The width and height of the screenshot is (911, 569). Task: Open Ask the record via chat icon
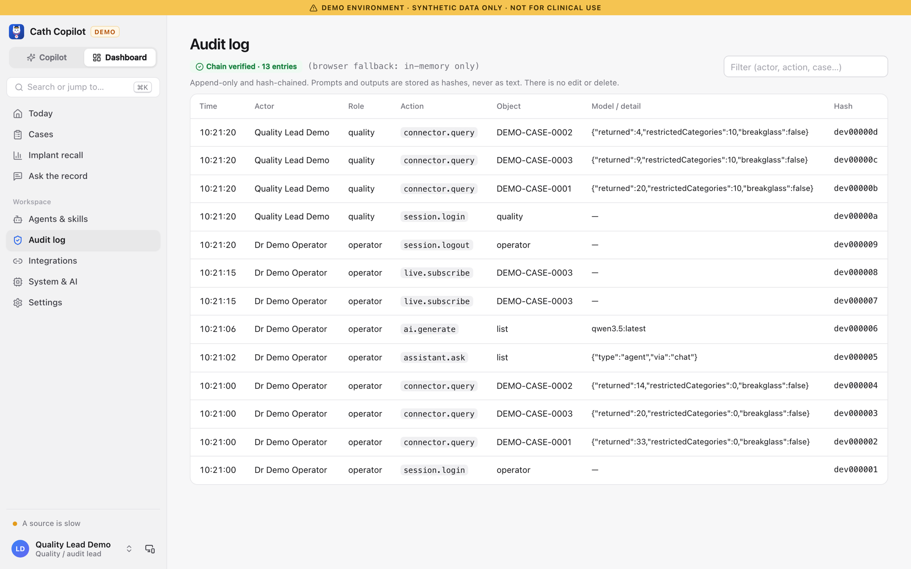click(18, 176)
